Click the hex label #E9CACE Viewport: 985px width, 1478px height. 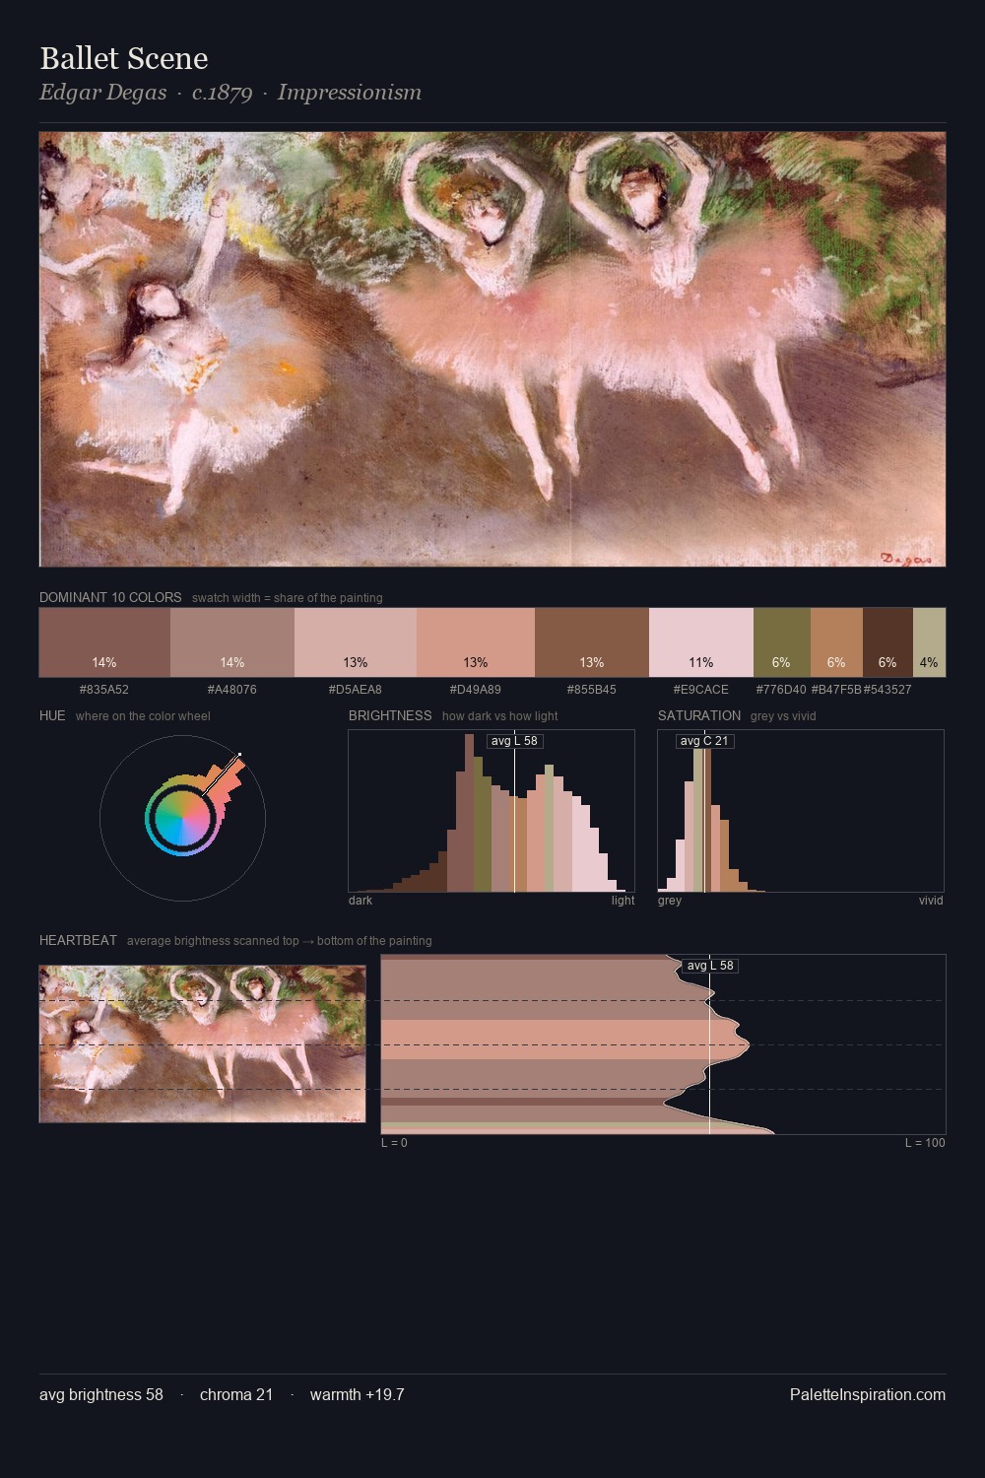pos(701,690)
